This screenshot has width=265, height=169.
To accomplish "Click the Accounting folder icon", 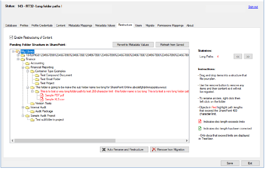I will click(x=28, y=63).
